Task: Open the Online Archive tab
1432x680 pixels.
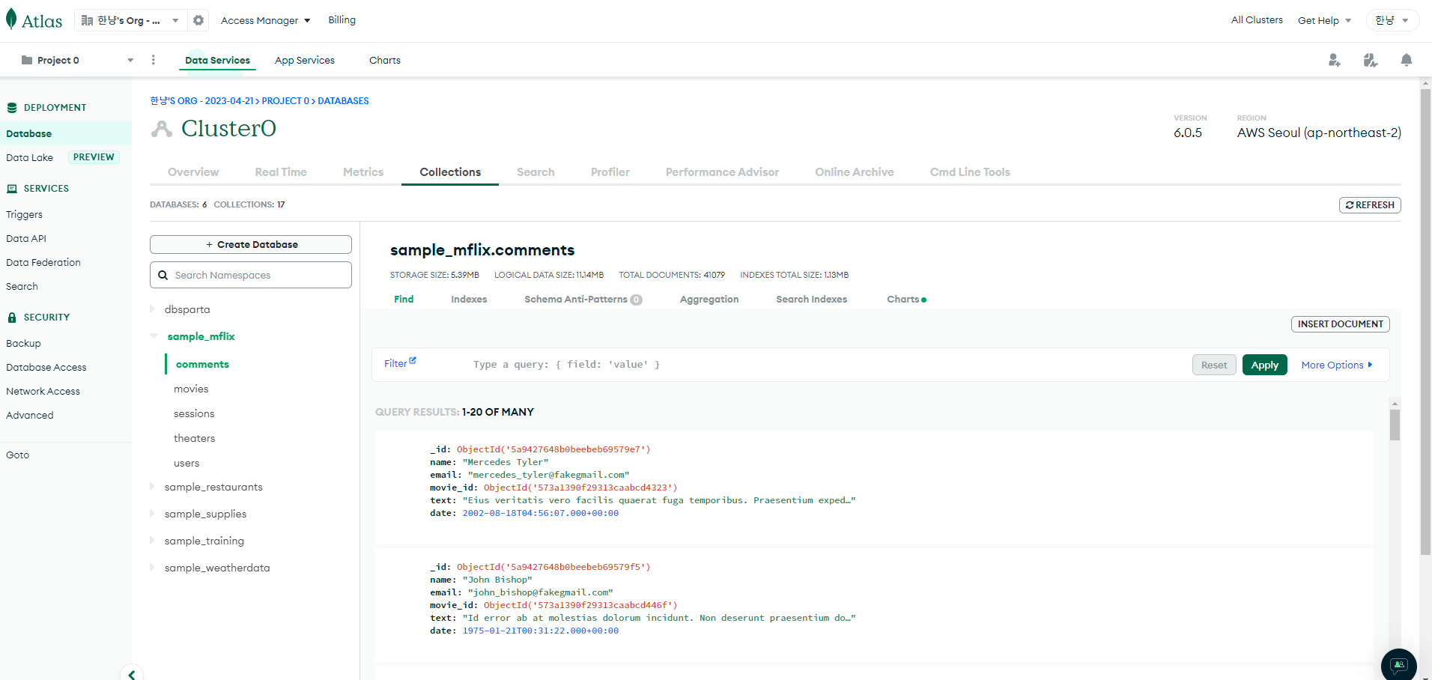Action: pyautogui.click(x=855, y=172)
